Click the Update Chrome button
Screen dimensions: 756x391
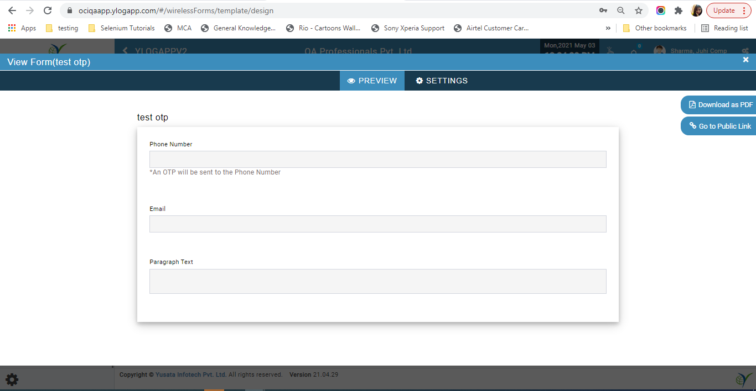click(x=728, y=10)
